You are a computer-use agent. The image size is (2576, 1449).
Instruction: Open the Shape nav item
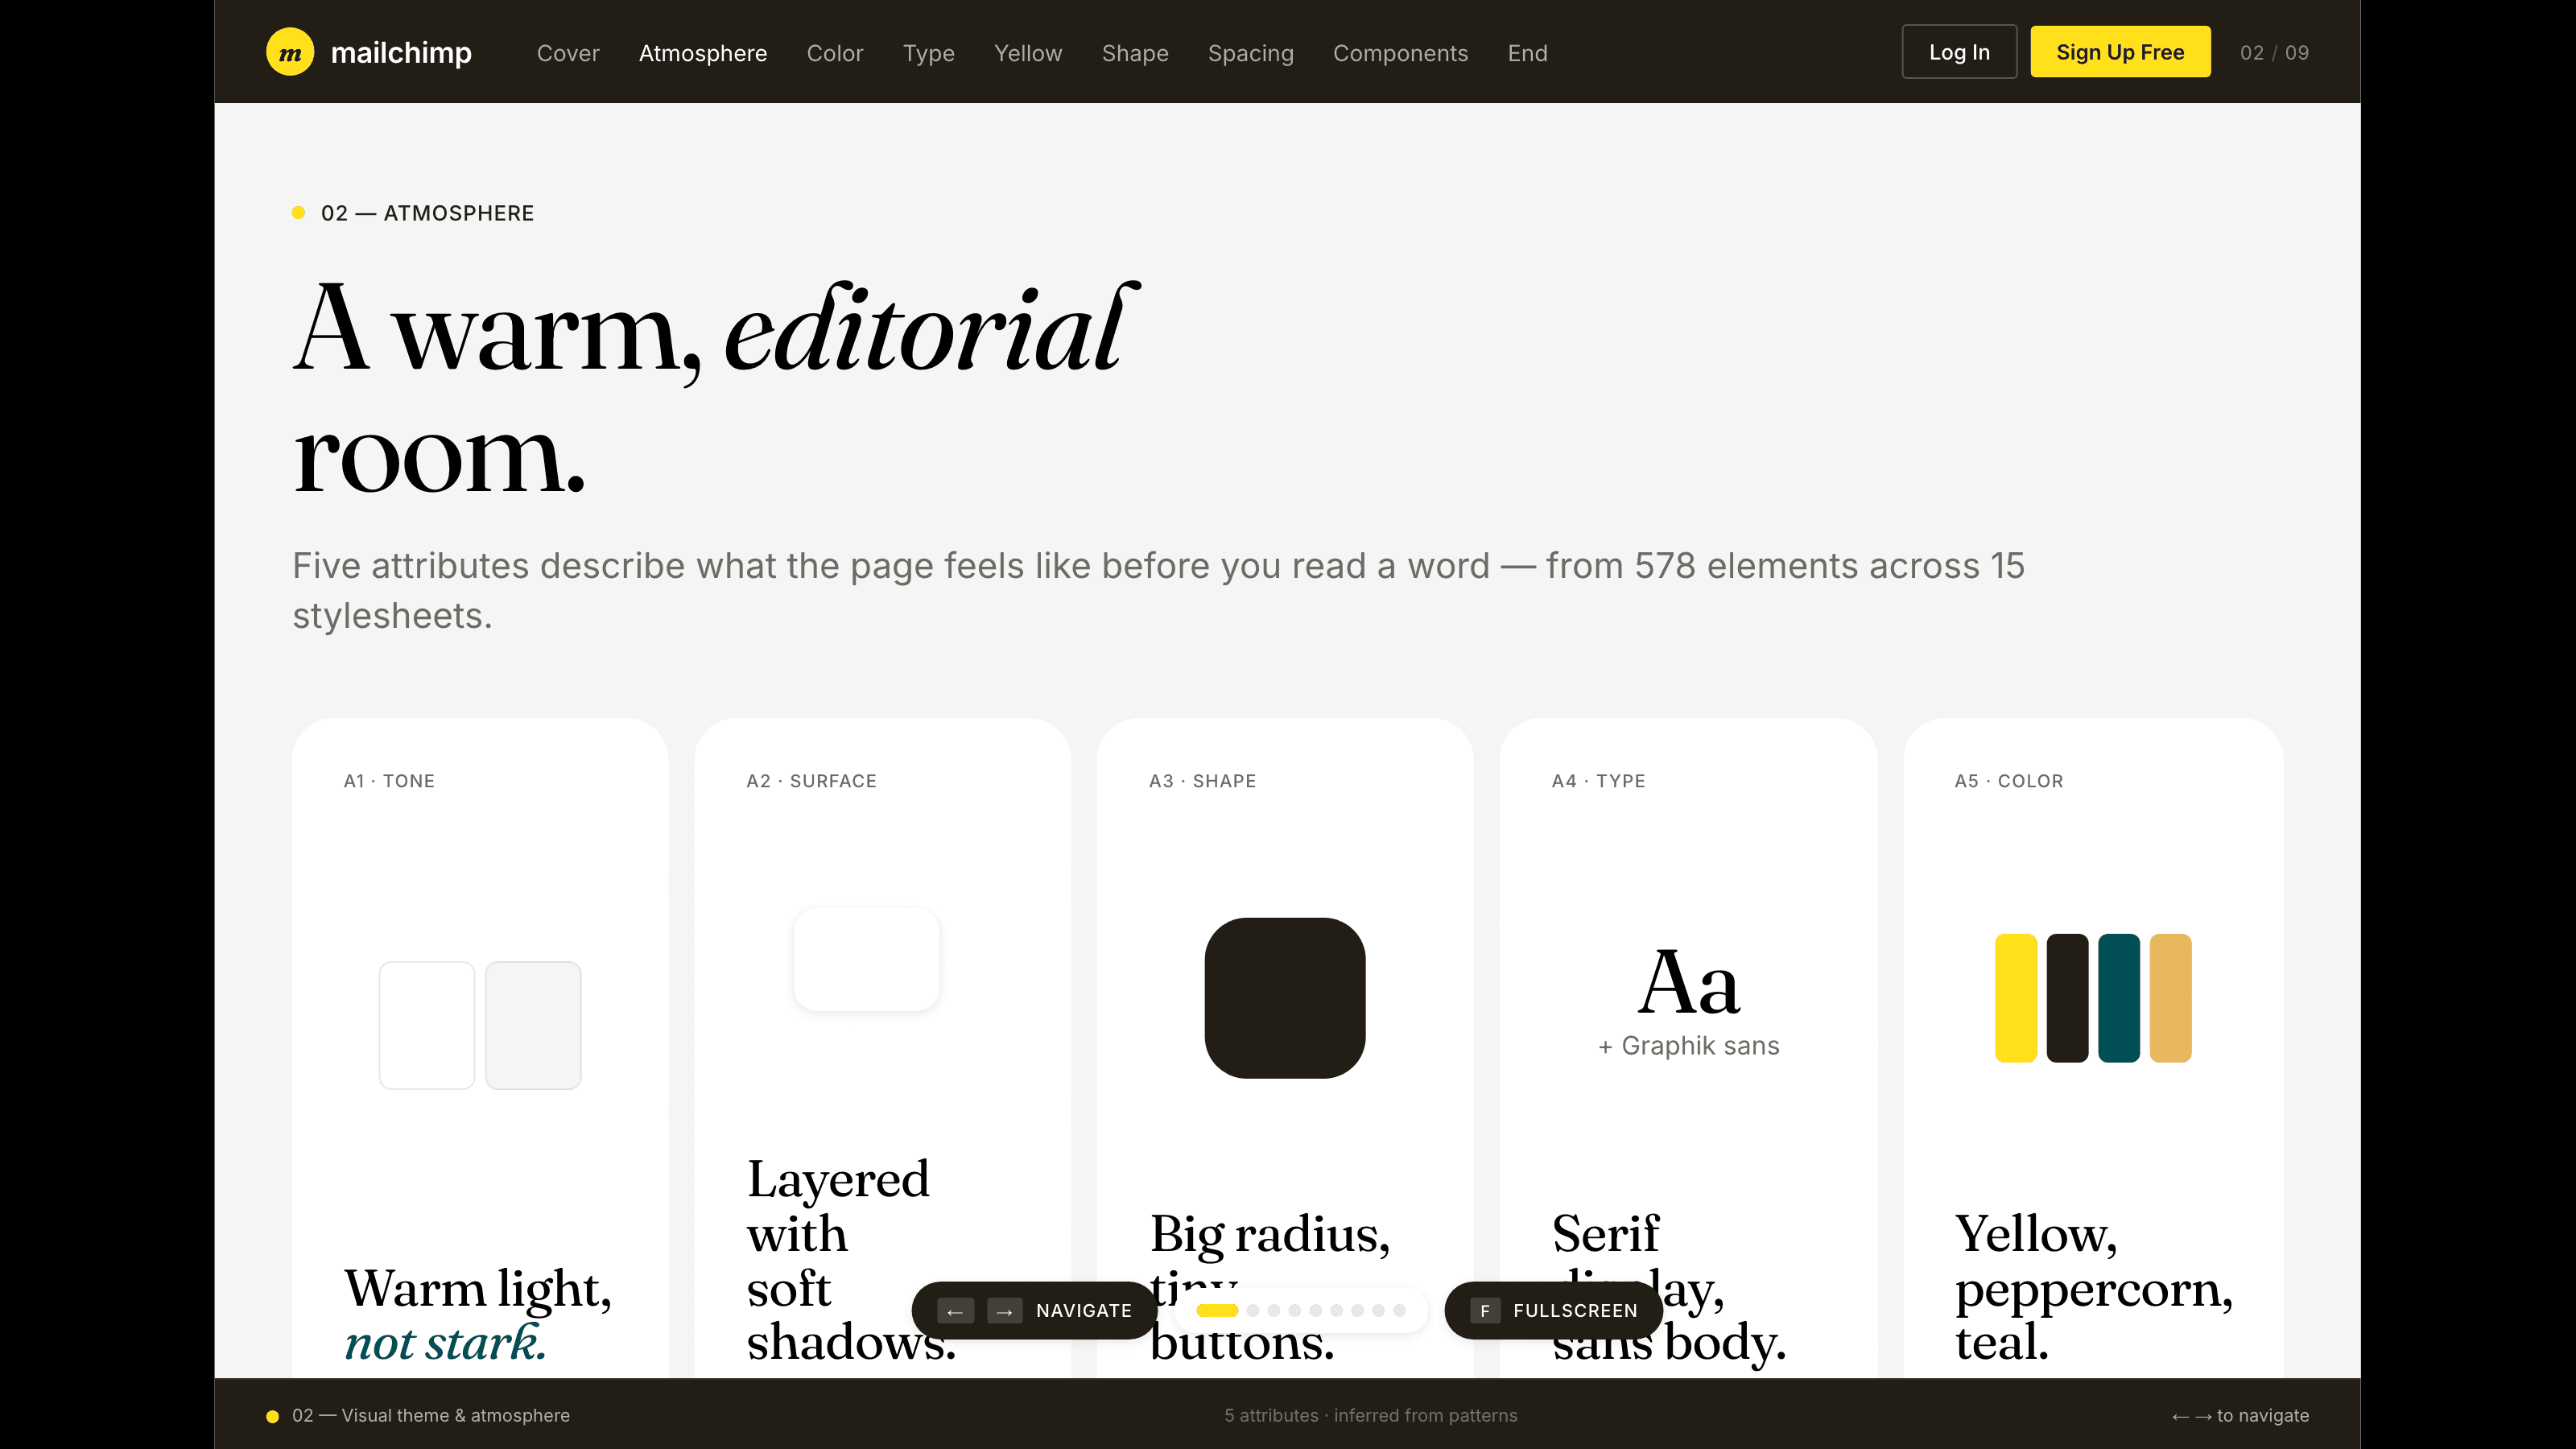[x=1135, y=53]
